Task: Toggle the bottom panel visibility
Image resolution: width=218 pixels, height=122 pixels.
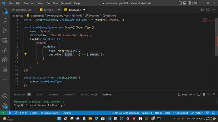Action: (185, 3)
